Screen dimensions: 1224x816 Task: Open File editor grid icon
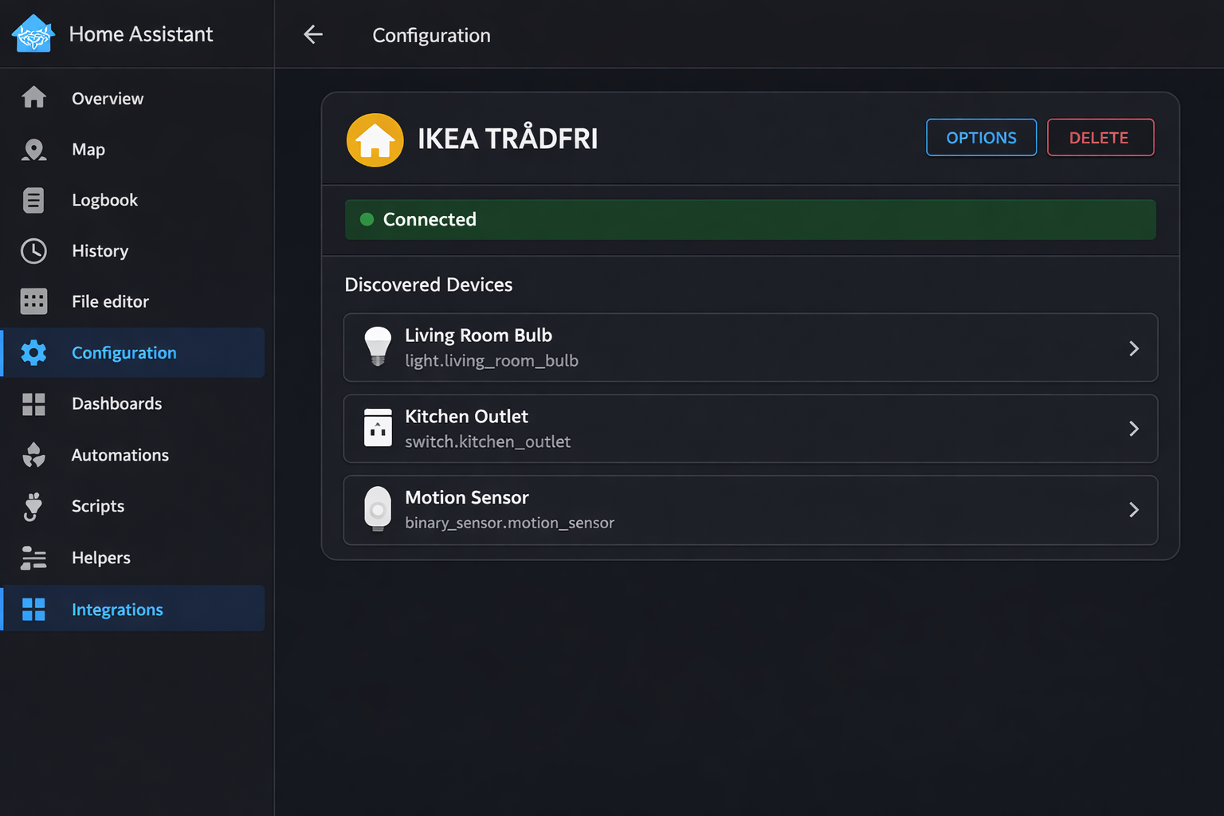point(33,301)
